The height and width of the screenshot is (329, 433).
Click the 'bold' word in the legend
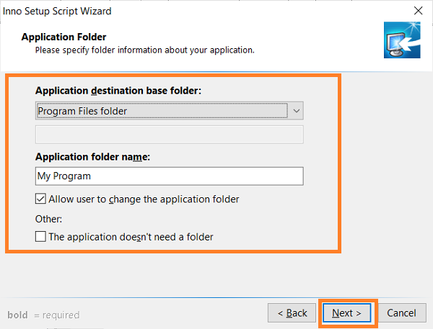coord(17,315)
